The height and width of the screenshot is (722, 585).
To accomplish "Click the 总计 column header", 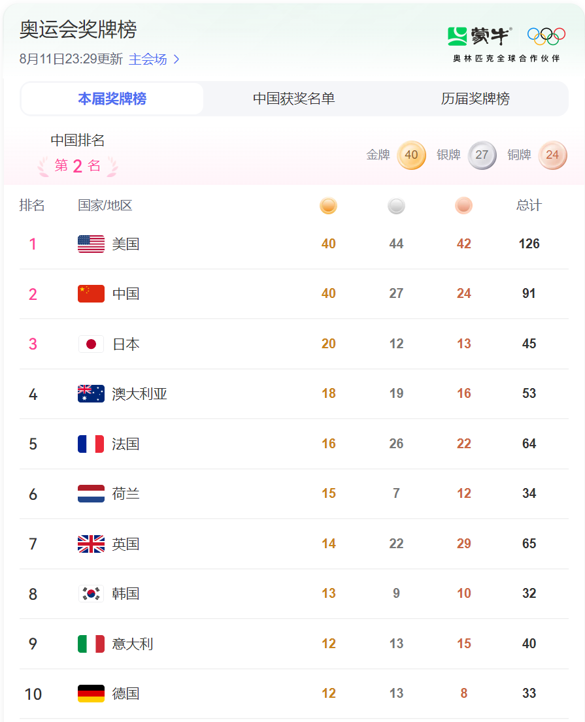I will coord(529,206).
